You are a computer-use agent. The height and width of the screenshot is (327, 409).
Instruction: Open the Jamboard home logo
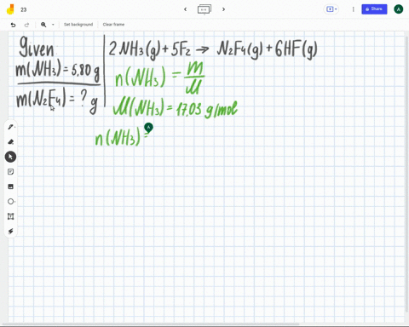(10, 9)
